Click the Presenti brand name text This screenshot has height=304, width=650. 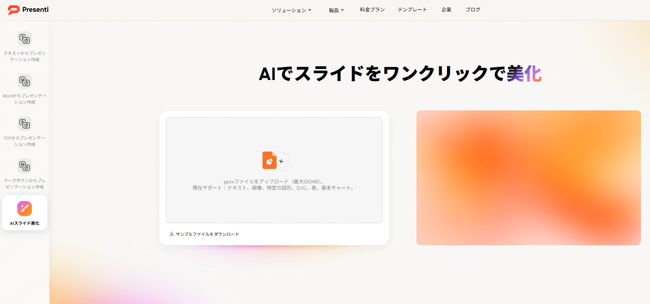[x=35, y=10]
